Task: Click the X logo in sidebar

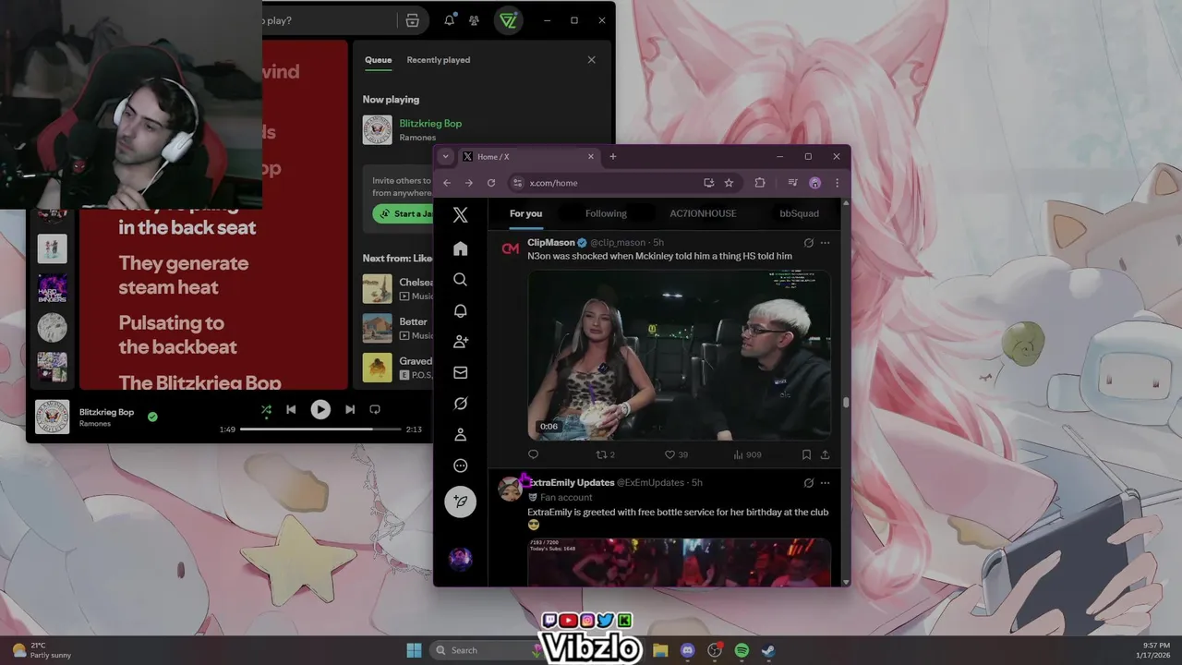Action: [x=460, y=215]
